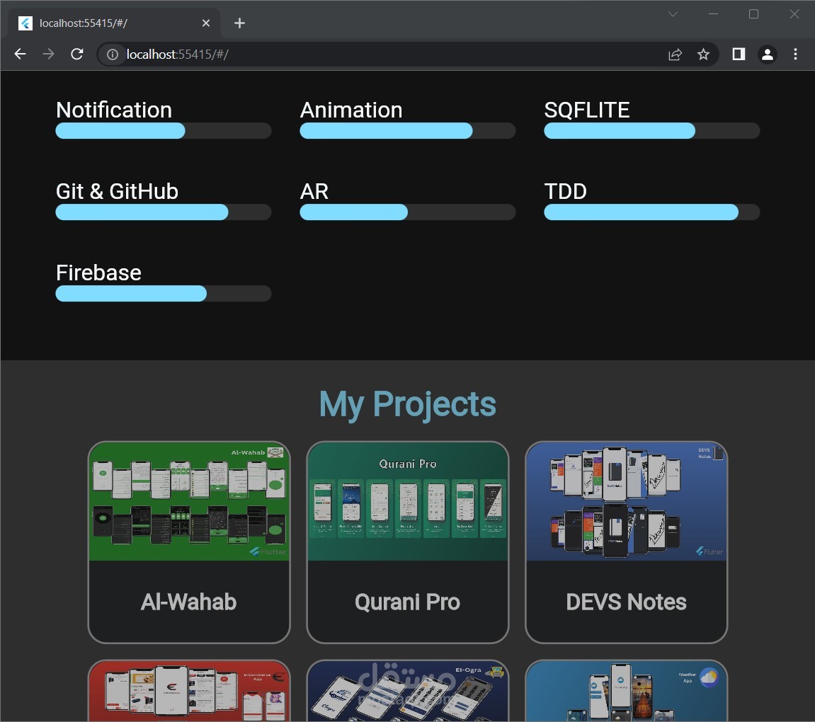The width and height of the screenshot is (815, 722).
Task: Click the Git & GitHub progress bar
Action: [x=163, y=212]
